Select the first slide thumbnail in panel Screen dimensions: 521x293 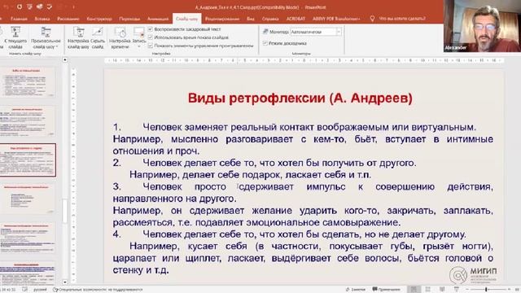pyautogui.click(x=28, y=82)
